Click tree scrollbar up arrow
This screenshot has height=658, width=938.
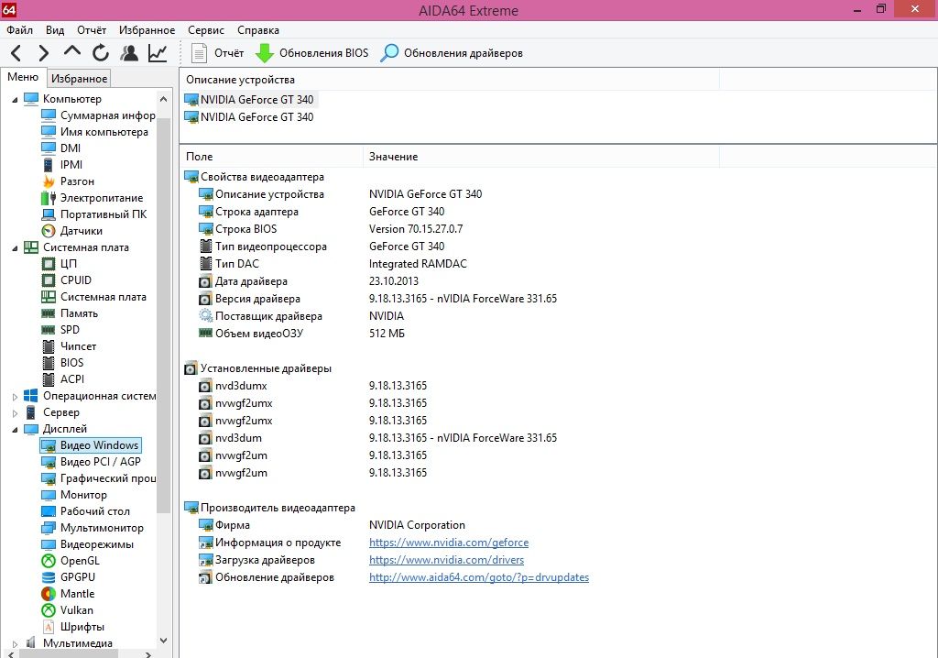click(x=164, y=99)
